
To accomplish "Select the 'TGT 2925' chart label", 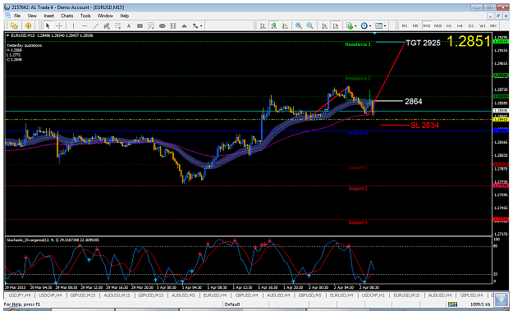I will coord(423,43).
